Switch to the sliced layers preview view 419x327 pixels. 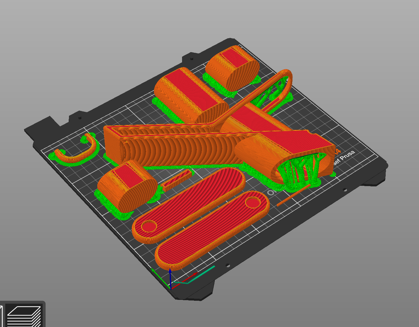click(24, 316)
